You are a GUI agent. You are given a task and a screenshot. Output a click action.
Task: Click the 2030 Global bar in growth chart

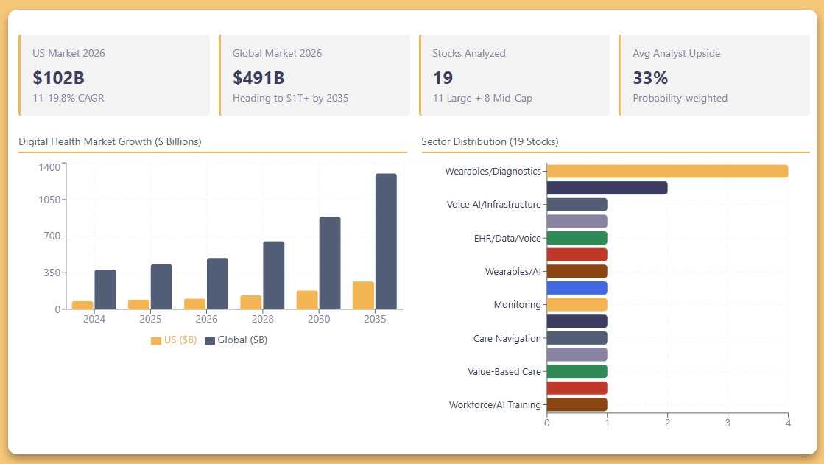[330, 263]
